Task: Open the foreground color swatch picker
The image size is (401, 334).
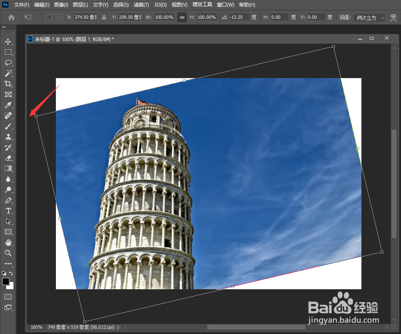Action: tap(6, 282)
